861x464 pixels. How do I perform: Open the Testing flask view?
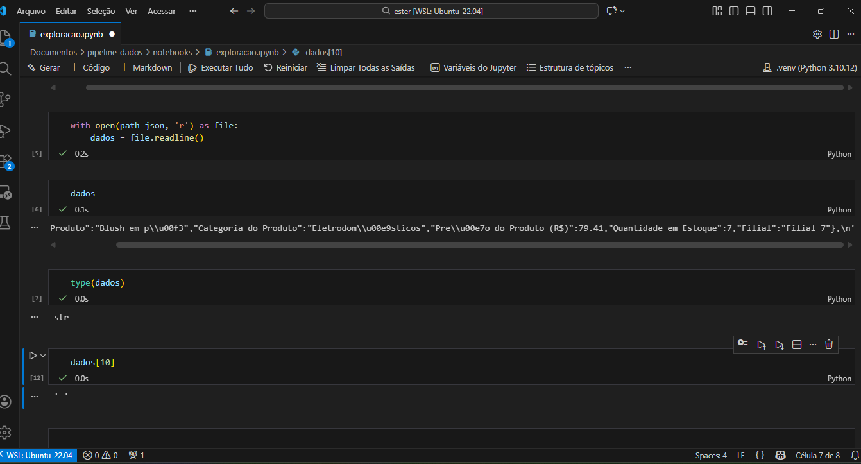5,222
